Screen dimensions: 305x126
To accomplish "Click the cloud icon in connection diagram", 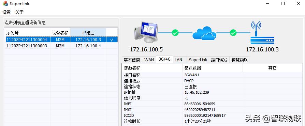I will [x=204, y=34].
